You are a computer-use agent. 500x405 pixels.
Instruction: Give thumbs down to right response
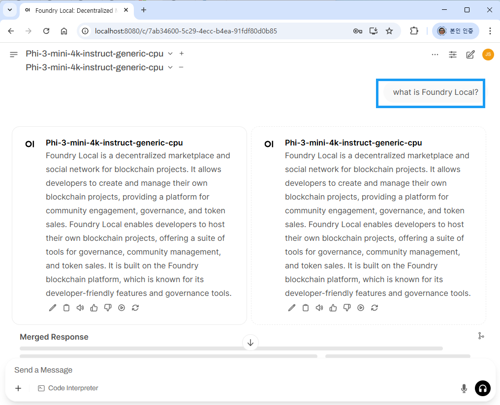coord(347,308)
